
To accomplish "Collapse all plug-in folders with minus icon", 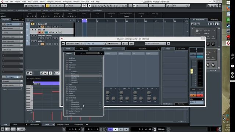I will tap(84, 53).
